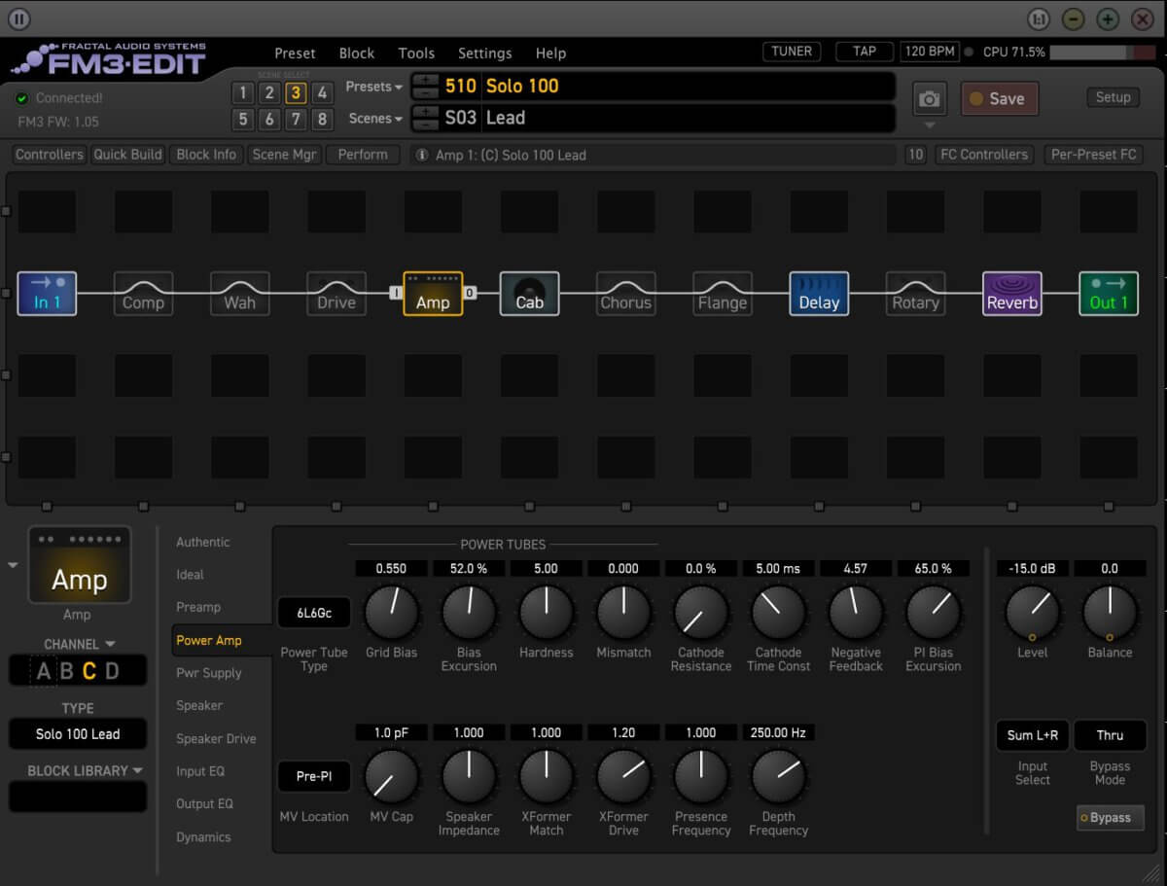Switch to amp channel B
Image resolution: width=1167 pixels, height=886 pixels.
[66, 671]
